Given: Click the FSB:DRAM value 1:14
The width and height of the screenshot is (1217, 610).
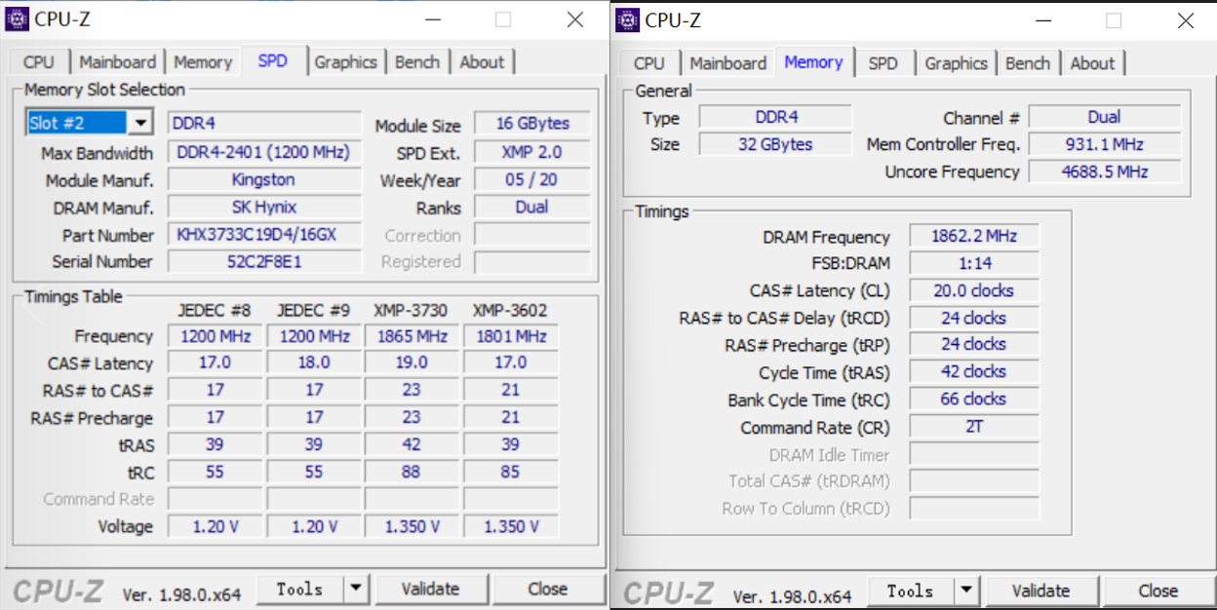Looking at the screenshot, I should point(974,263).
